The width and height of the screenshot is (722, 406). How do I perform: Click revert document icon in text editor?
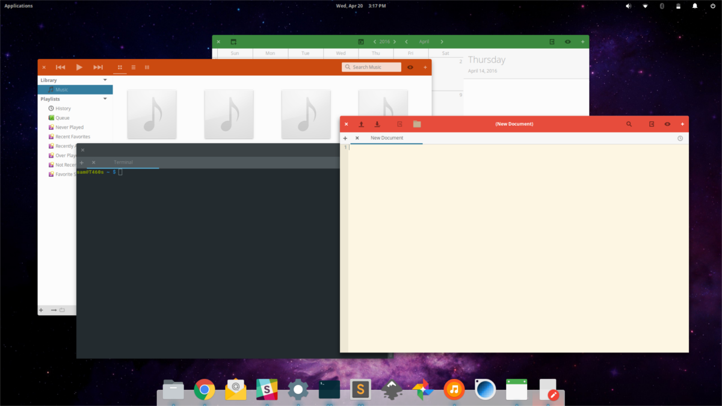[x=400, y=124]
